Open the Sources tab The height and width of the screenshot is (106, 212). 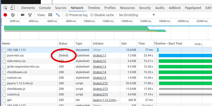point(61,8)
